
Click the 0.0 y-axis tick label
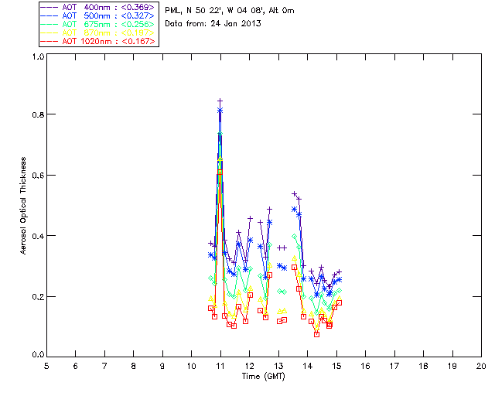(38, 355)
